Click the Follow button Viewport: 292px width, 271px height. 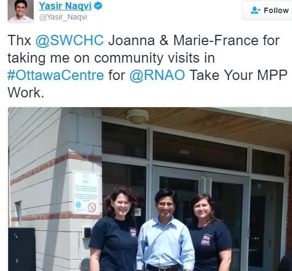[267, 10]
